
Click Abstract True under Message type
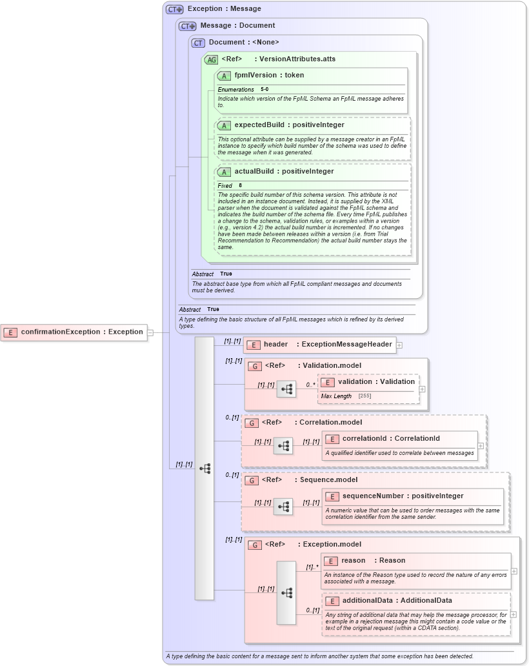[x=199, y=310]
